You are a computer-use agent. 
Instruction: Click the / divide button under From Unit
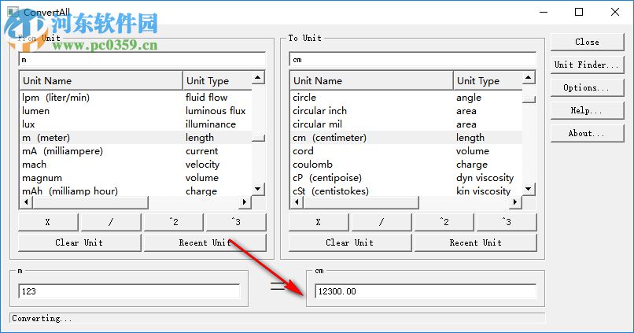click(111, 222)
